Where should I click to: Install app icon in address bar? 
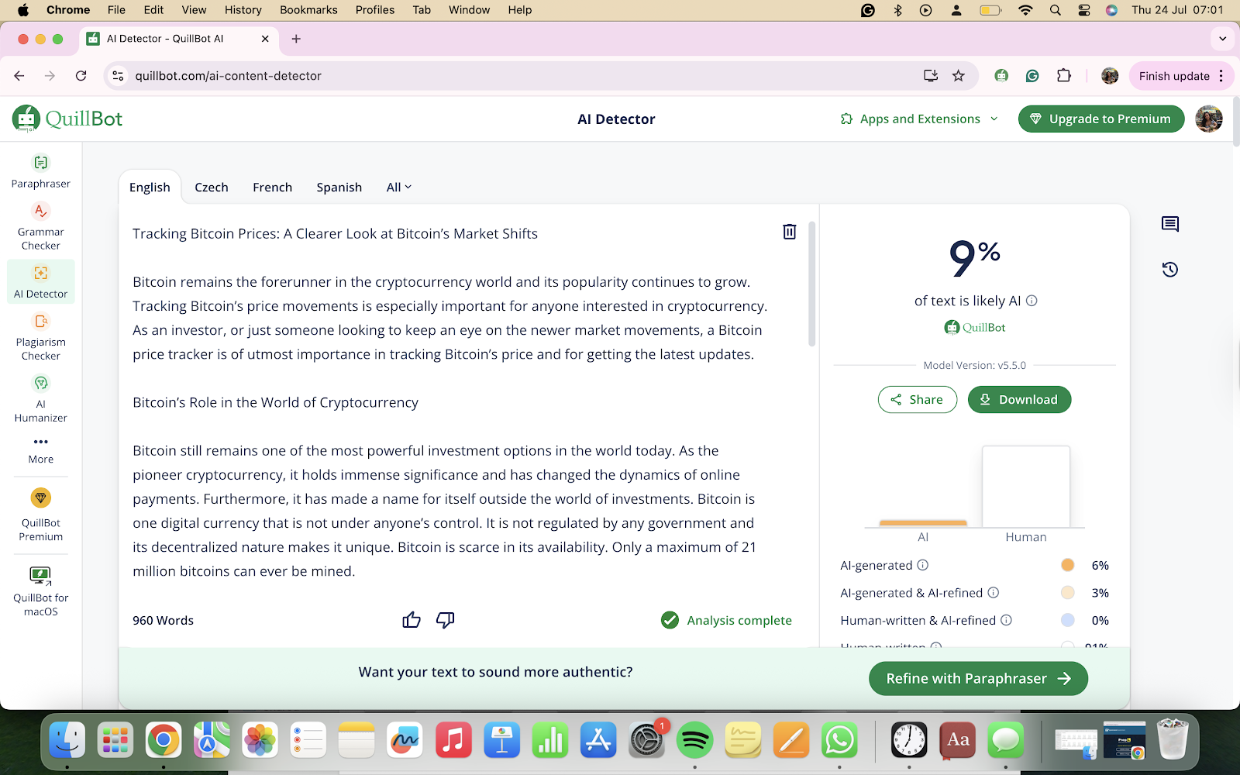931,75
